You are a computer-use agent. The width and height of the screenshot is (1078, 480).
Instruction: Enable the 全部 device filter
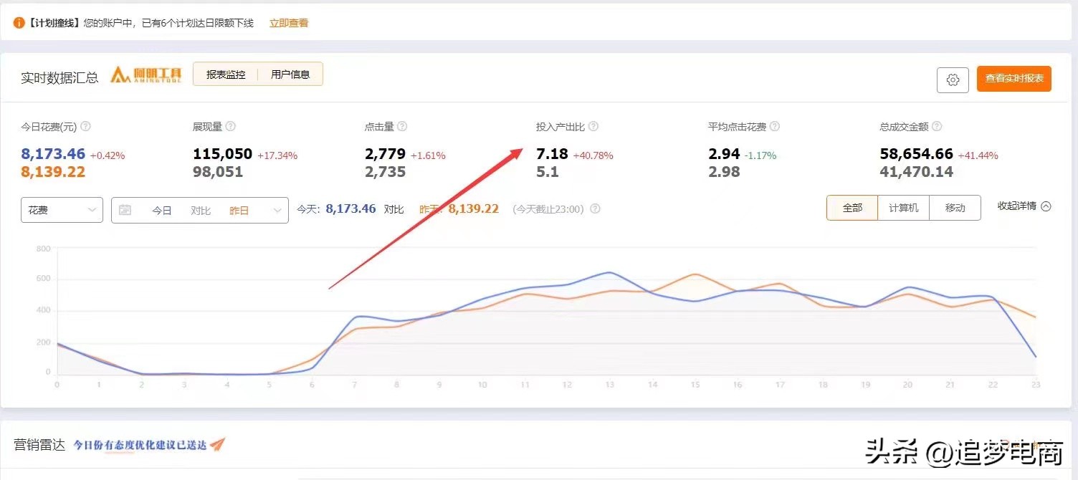[852, 208]
